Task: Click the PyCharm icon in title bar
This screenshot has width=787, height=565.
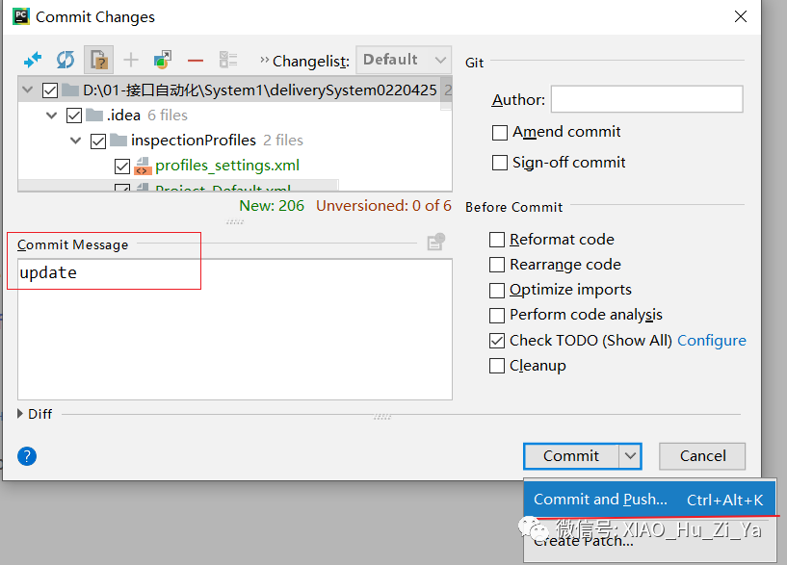Action: click(21, 16)
